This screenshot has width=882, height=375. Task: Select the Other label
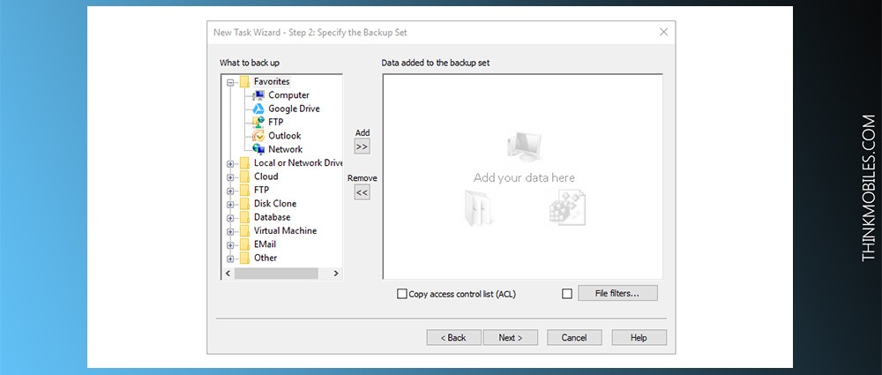[265, 258]
